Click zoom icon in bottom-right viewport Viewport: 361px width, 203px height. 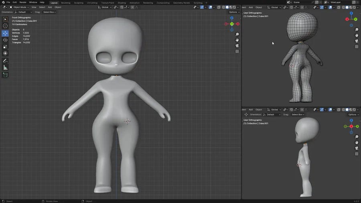click(357, 137)
